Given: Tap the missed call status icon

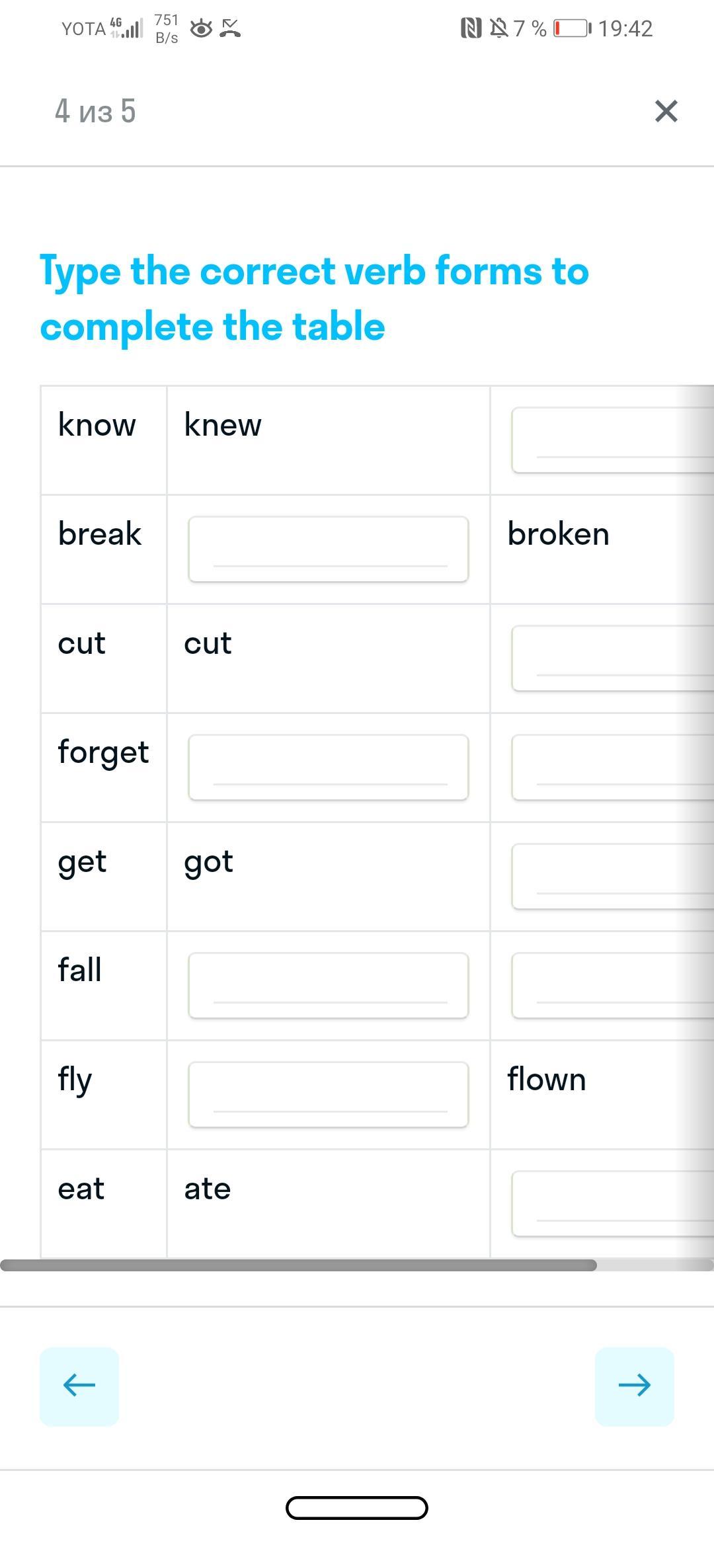Looking at the screenshot, I should pyautogui.click(x=230, y=28).
